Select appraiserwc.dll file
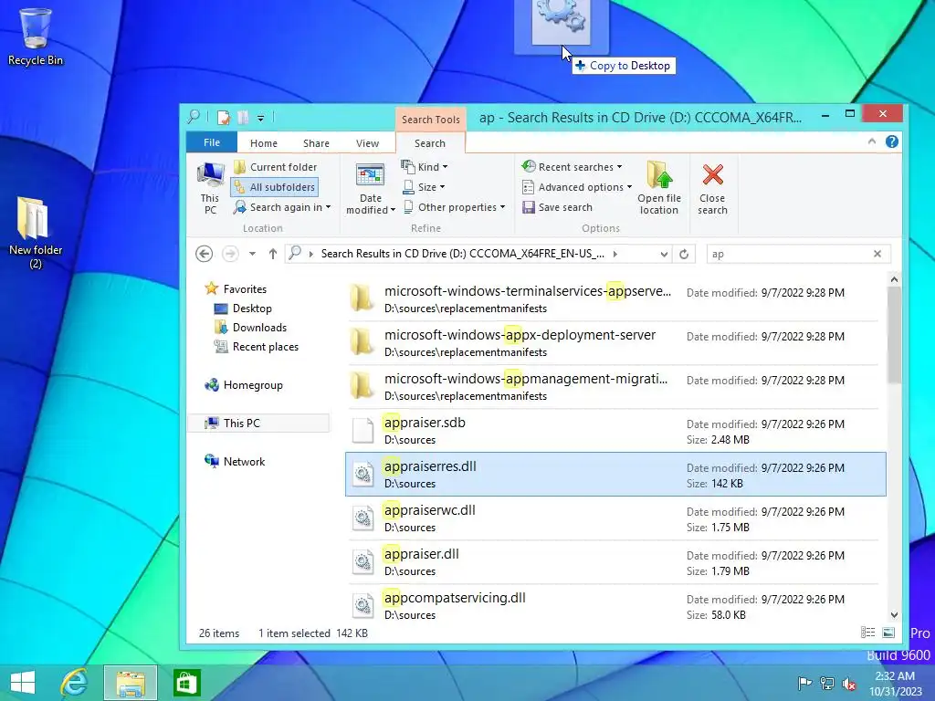 coord(615,518)
